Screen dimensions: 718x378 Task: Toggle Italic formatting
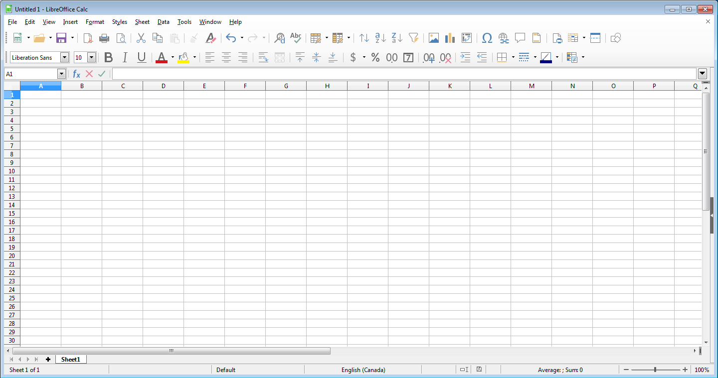[x=125, y=57]
